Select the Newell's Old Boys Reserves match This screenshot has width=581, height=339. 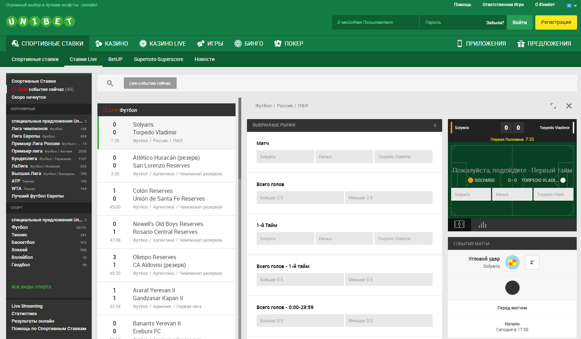click(x=166, y=232)
